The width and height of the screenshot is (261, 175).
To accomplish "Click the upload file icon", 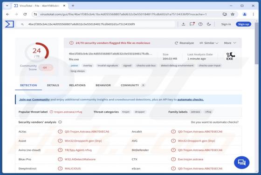I will 183,24.
